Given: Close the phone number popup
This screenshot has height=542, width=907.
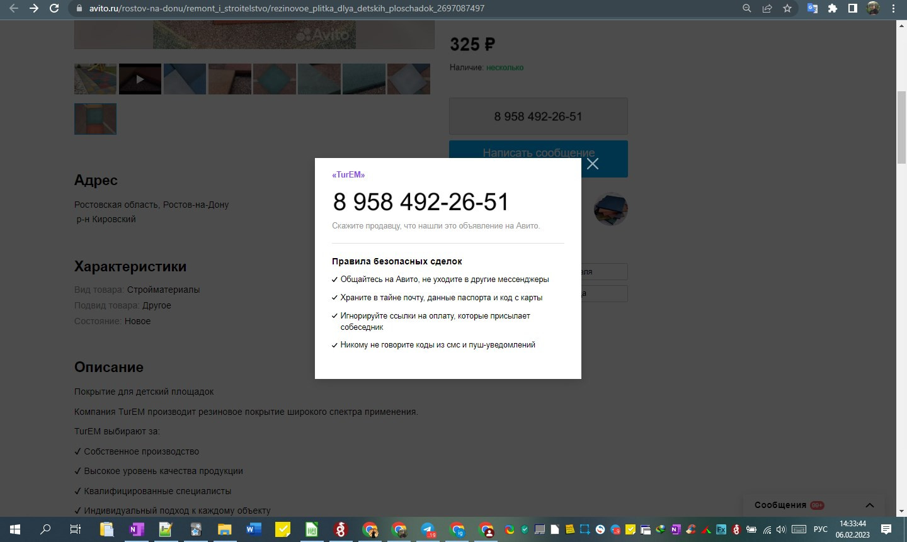Looking at the screenshot, I should [593, 164].
